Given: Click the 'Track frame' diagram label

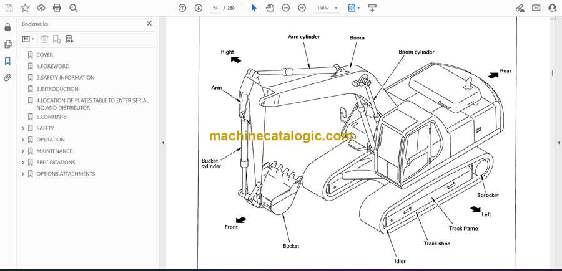Looking at the screenshot, I should point(463,228).
